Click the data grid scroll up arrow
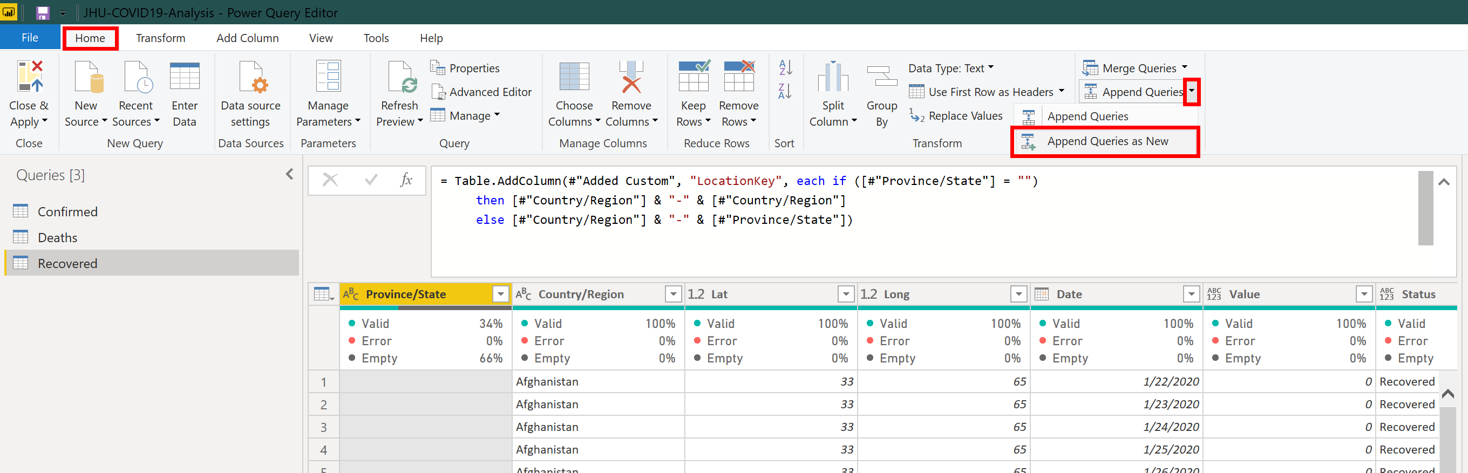1468x473 pixels. coord(1447,394)
